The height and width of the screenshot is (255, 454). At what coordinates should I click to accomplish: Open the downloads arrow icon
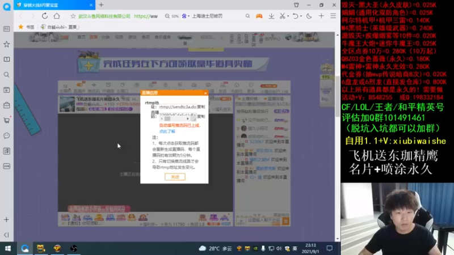point(271,16)
